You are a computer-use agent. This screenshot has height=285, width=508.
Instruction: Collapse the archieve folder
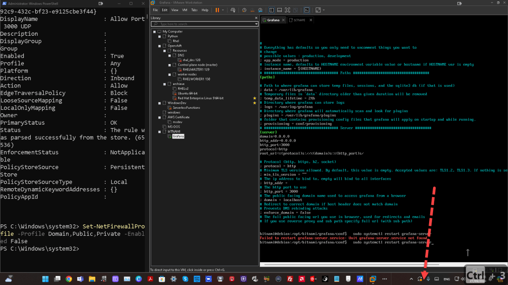point(165,84)
